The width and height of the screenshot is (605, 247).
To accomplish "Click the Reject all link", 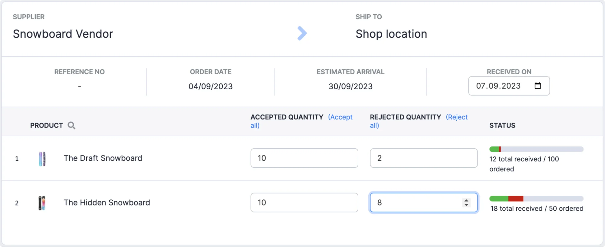I will (419, 121).
